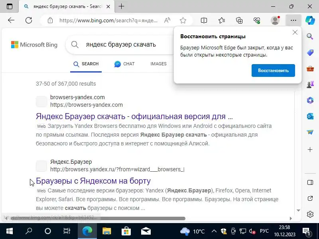
Task: Open Task View on taskbar
Action: (x=67, y=231)
